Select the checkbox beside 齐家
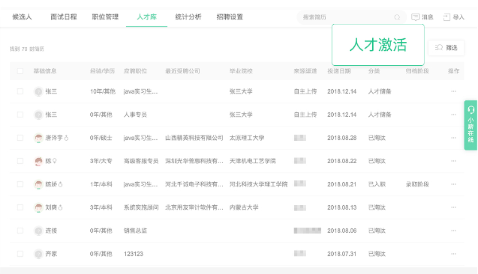The height and width of the screenshot is (274, 478). [x=20, y=254]
